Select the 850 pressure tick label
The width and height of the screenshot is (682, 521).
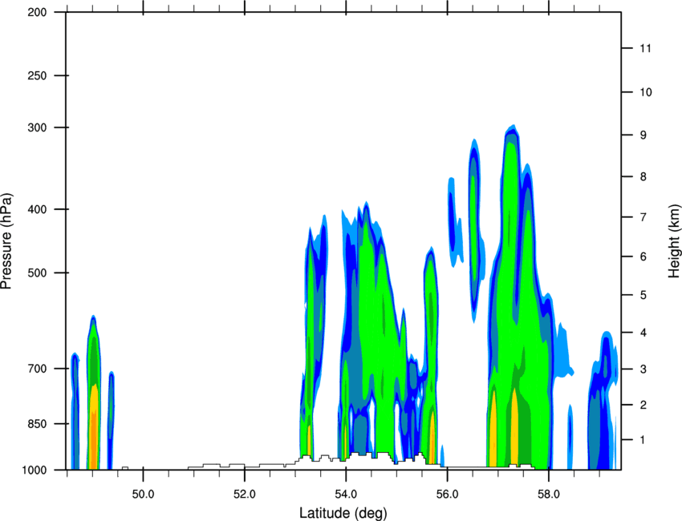click(37, 424)
